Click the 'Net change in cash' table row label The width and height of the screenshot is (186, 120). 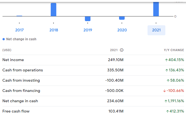(x=20, y=101)
